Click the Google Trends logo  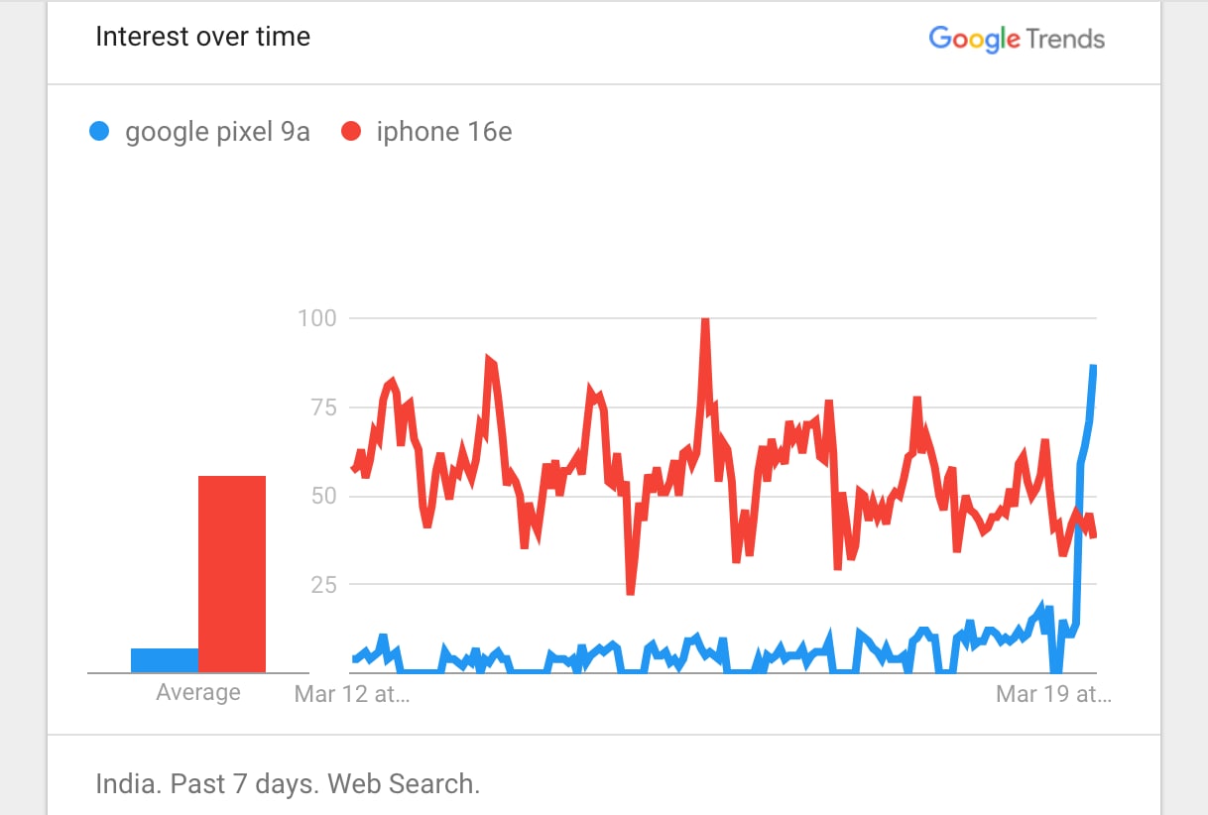1016,39
